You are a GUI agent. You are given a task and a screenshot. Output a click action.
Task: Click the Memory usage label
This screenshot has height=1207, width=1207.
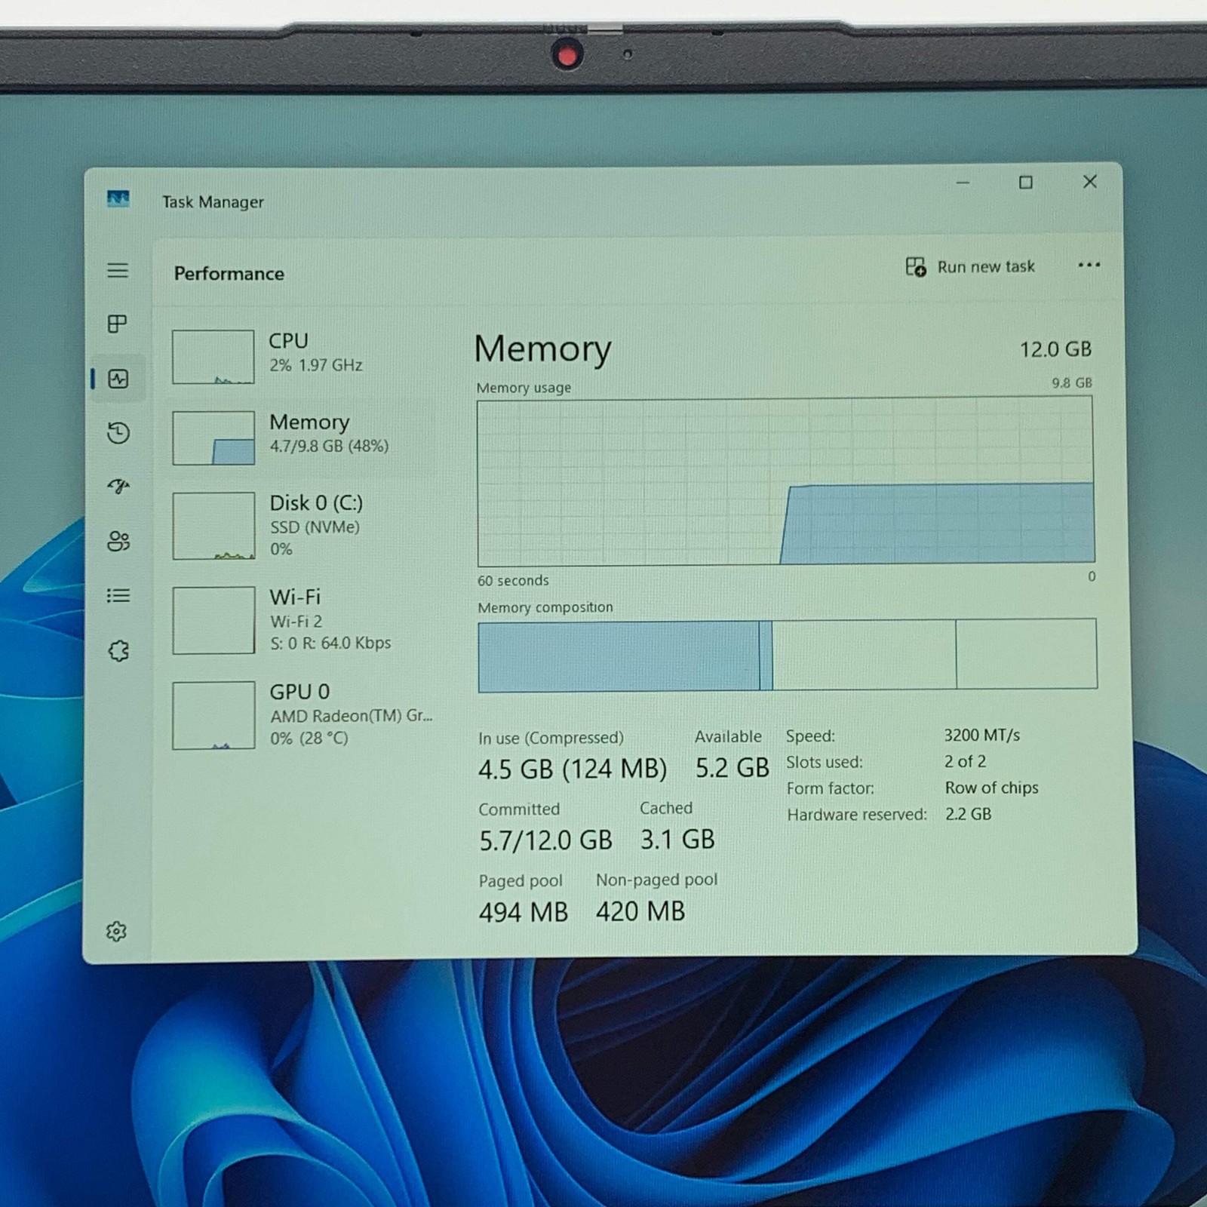click(524, 388)
